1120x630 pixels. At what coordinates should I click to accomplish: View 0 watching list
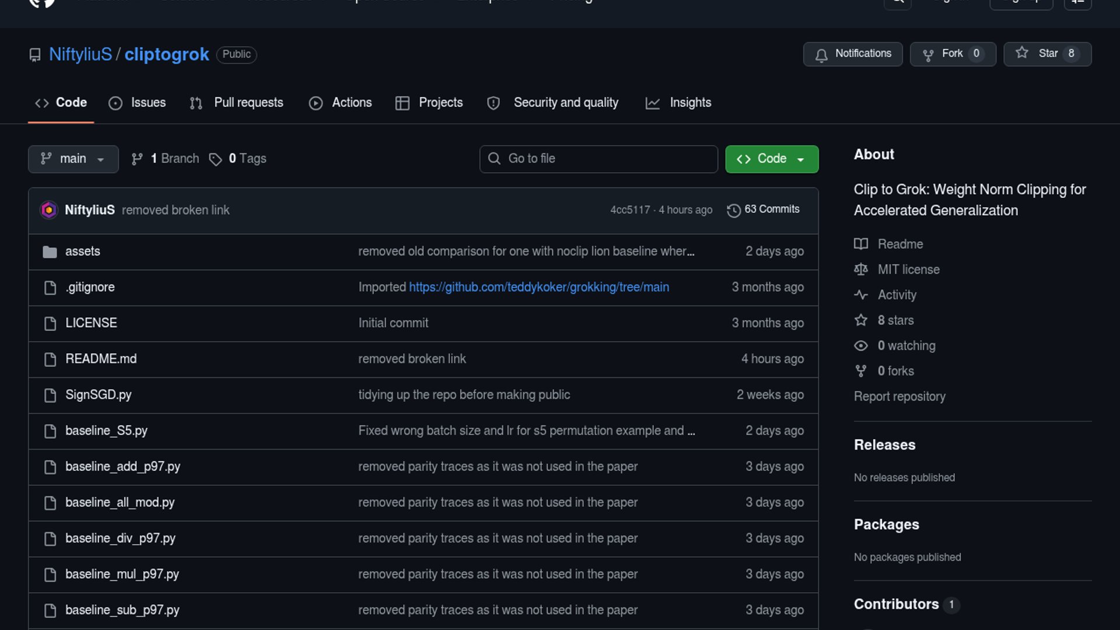coord(906,346)
